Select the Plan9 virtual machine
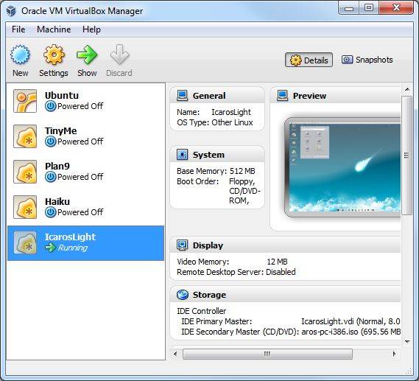The height and width of the screenshot is (381, 419). click(85, 172)
